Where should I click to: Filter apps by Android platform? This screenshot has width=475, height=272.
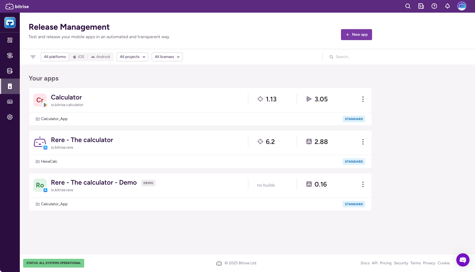click(100, 57)
